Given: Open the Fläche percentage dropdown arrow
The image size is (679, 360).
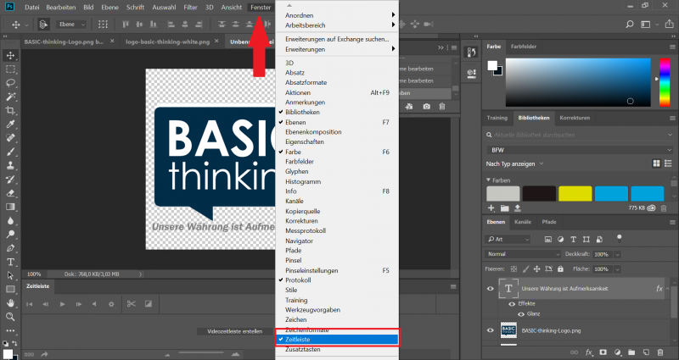Looking at the screenshot, I should (x=618, y=269).
